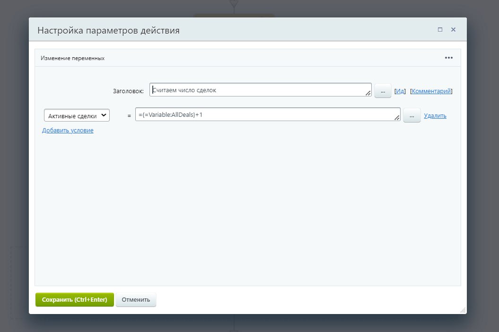Click the Заголовок title text field
This screenshot has width=499, height=332.
260,90
